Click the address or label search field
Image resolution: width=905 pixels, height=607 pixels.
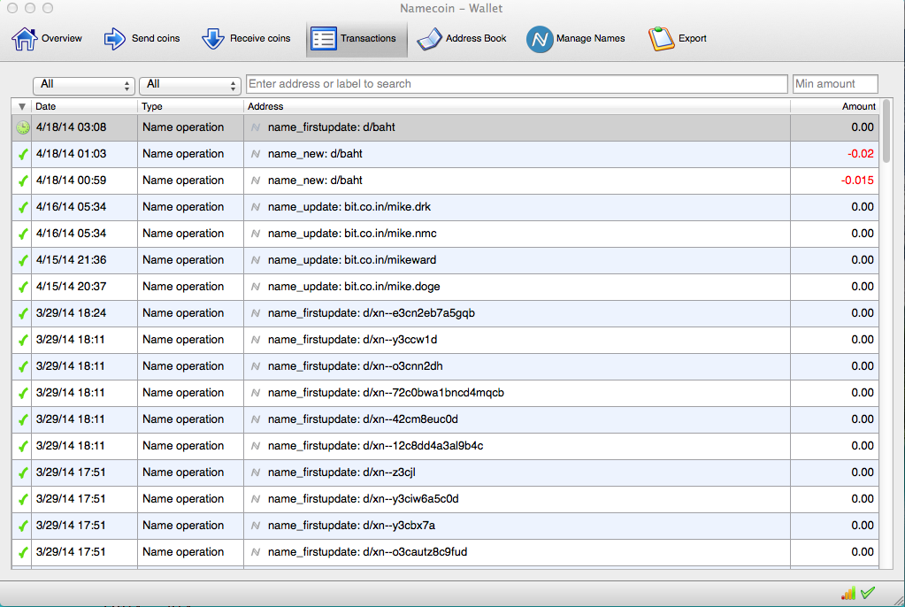coord(517,84)
